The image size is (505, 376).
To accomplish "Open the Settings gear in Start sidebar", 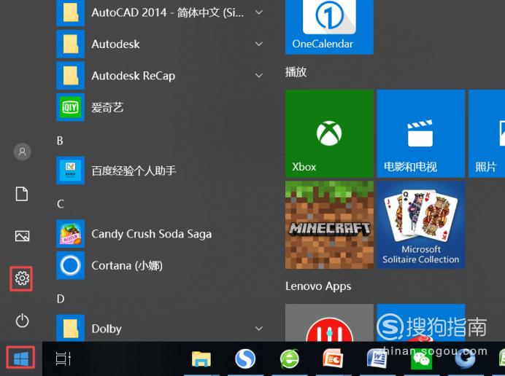I will tap(22, 278).
